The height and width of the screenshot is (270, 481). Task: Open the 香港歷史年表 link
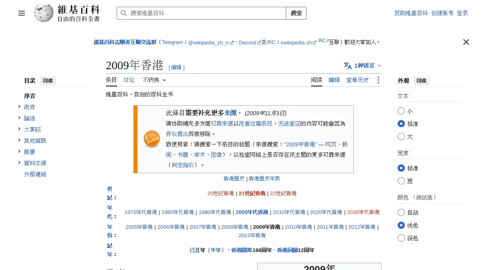click(265, 179)
